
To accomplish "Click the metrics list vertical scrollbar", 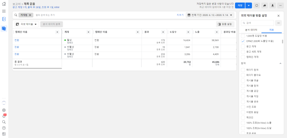I will point(283,41).
